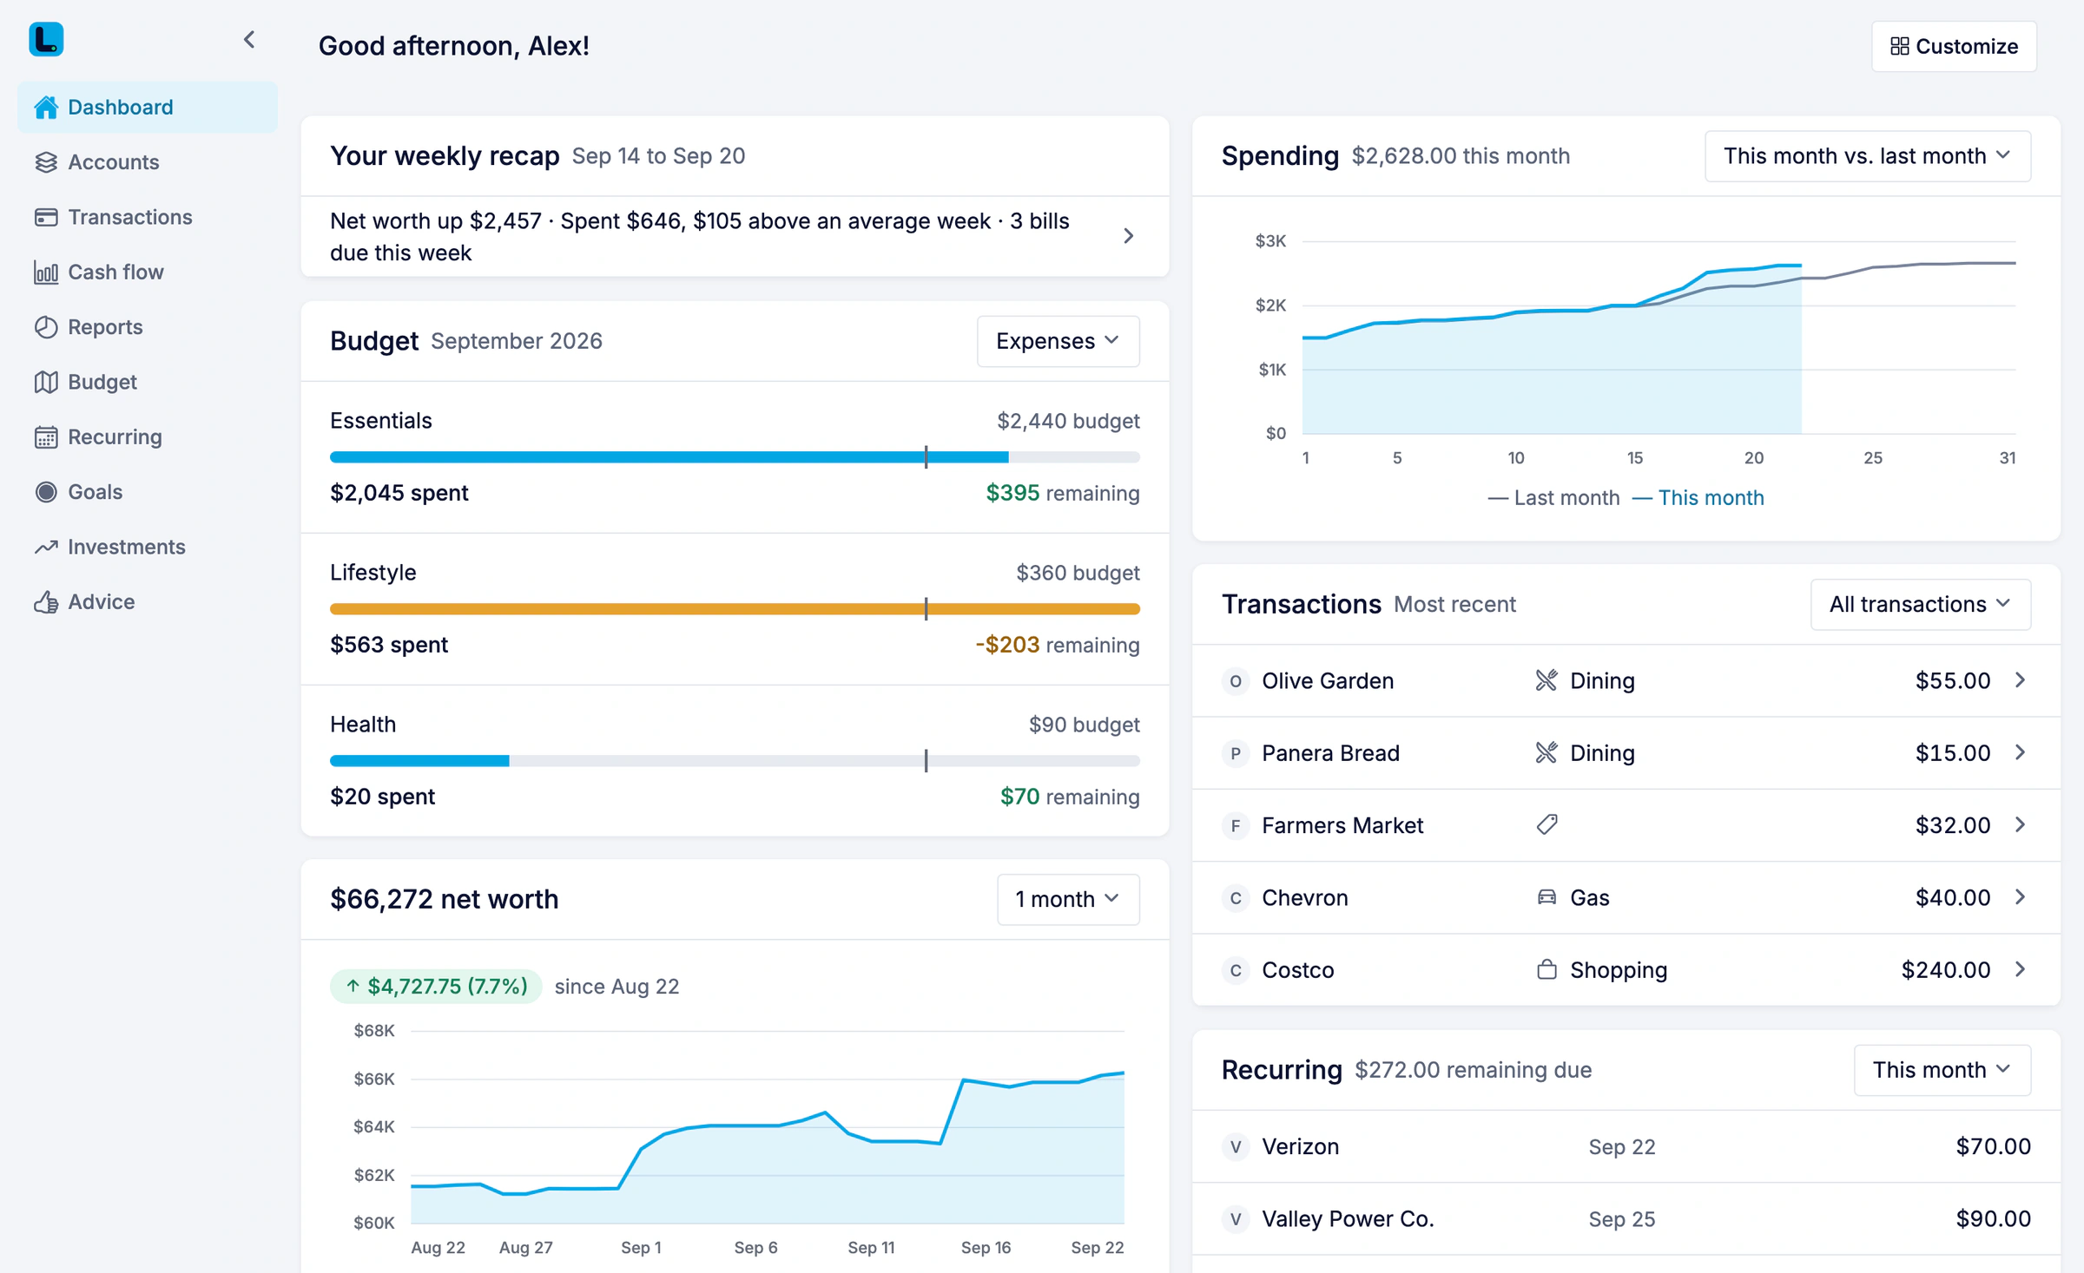Viewport: 2084px width, 1273px height.
Task: Click the Dashboard home icon
Action: (x=46, y=107)
